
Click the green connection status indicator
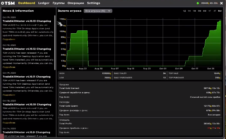coord(198,3)
